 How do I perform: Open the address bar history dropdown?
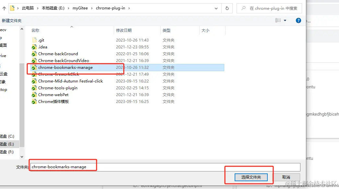(x=216, y=8)
